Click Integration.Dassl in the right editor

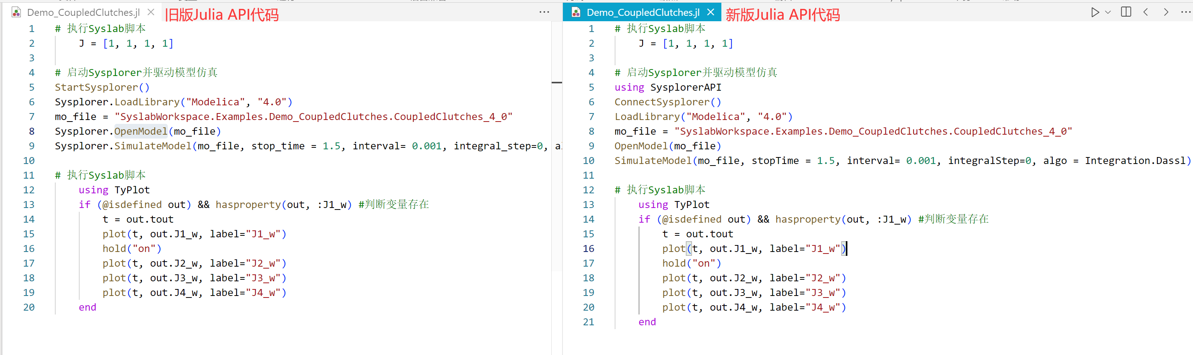[x=1134, y=161]
